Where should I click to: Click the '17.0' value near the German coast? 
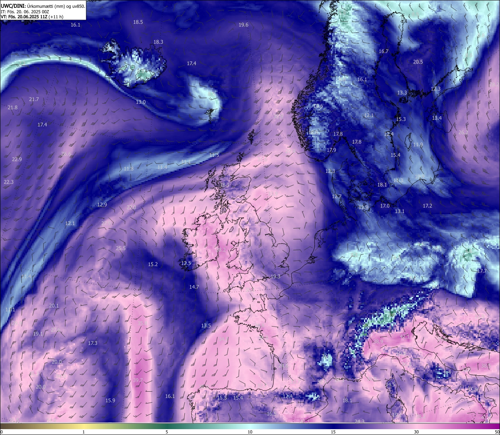[x=385, y=206]
